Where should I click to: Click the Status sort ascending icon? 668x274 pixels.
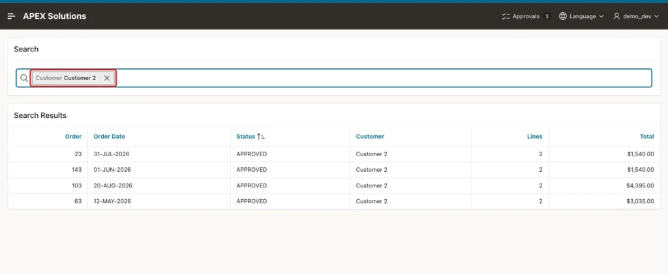pos(261,137)
